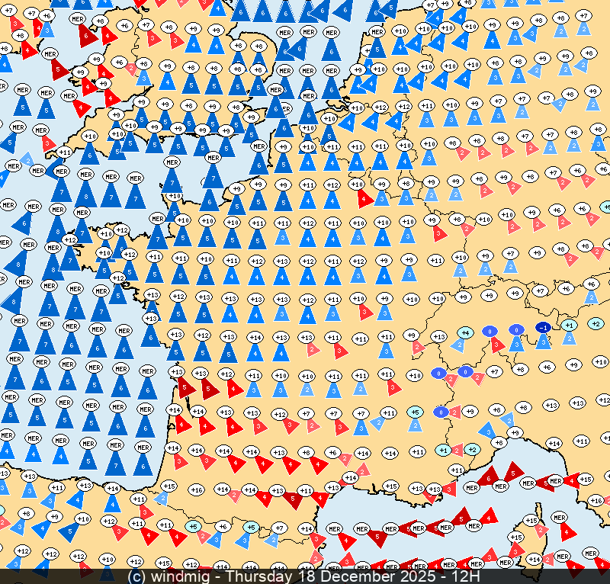Select the red arrow "4" in northern France
This screenshot has width=610, height=584.
(364, 199)
